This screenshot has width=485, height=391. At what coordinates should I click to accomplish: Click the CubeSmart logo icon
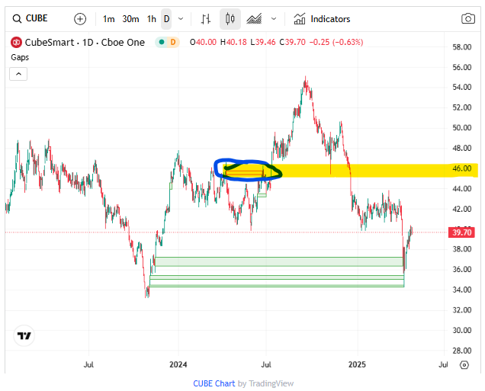[x=16, y=43]
